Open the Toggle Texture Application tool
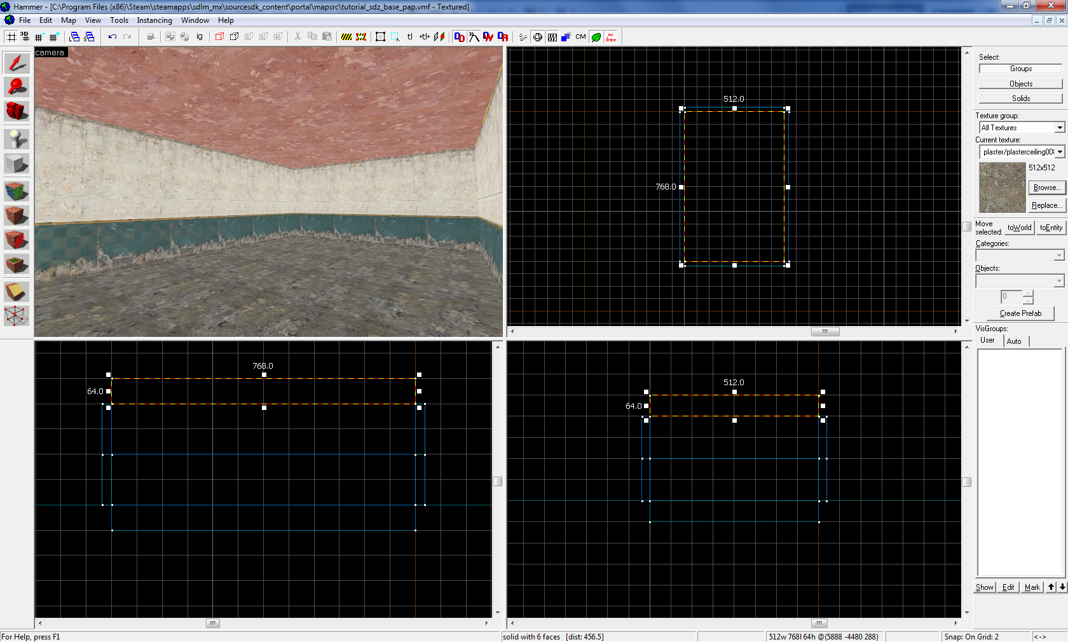 click(x=17, y=191)
